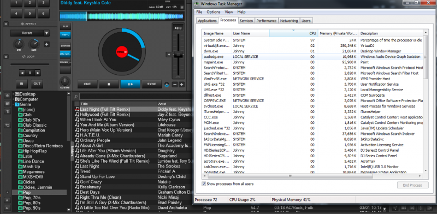Screen dimensions: 437x214
Task: Switch to the Performance tab
Action: [x=267, y=21]
